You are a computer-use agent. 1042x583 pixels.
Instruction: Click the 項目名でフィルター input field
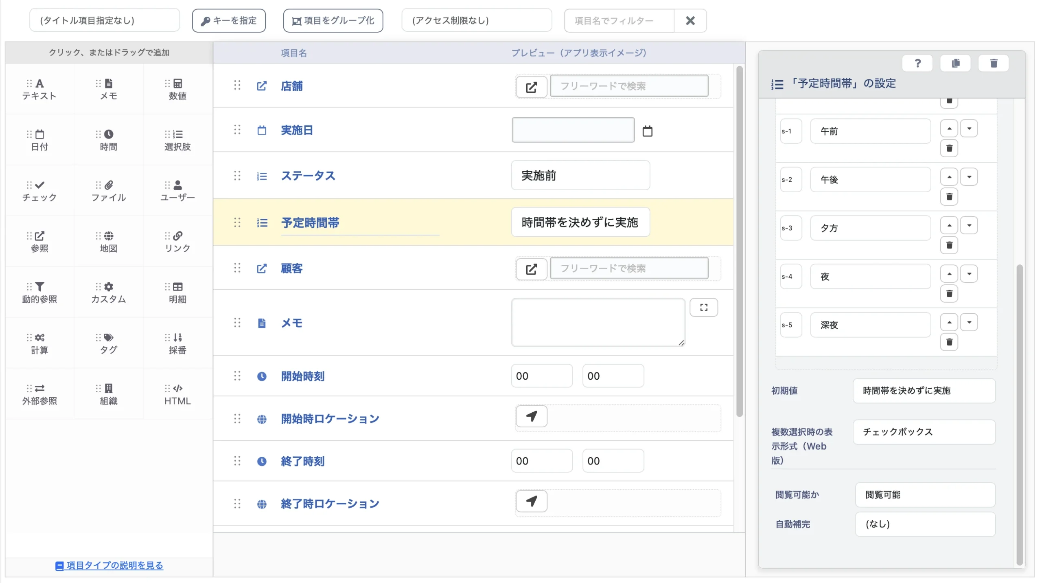[619, 20]
